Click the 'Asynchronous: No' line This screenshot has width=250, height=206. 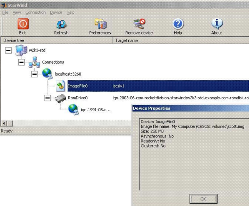pos(157,136)
